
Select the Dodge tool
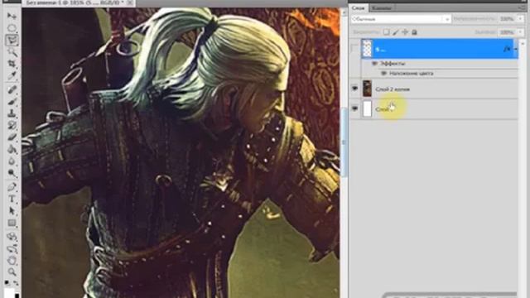(12, 173)
